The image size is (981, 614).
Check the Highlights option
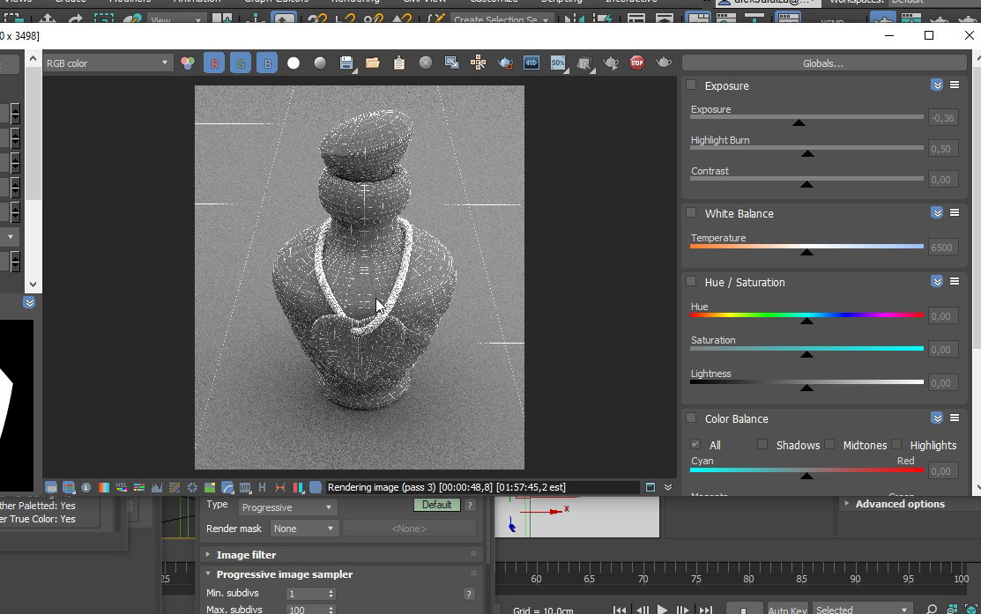[x=896, y=445]
